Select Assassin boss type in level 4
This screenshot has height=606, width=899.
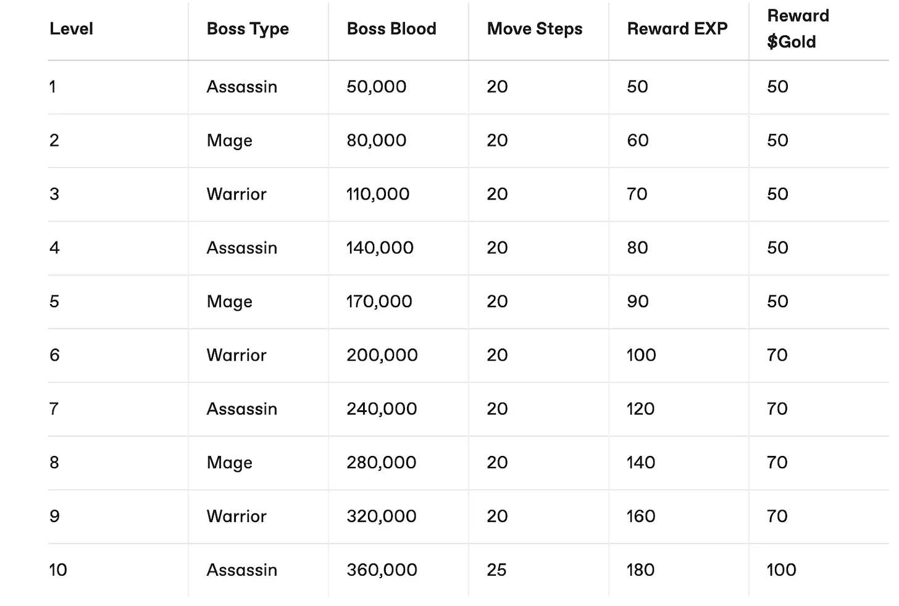pyautogui.click(x=242, y=248)
